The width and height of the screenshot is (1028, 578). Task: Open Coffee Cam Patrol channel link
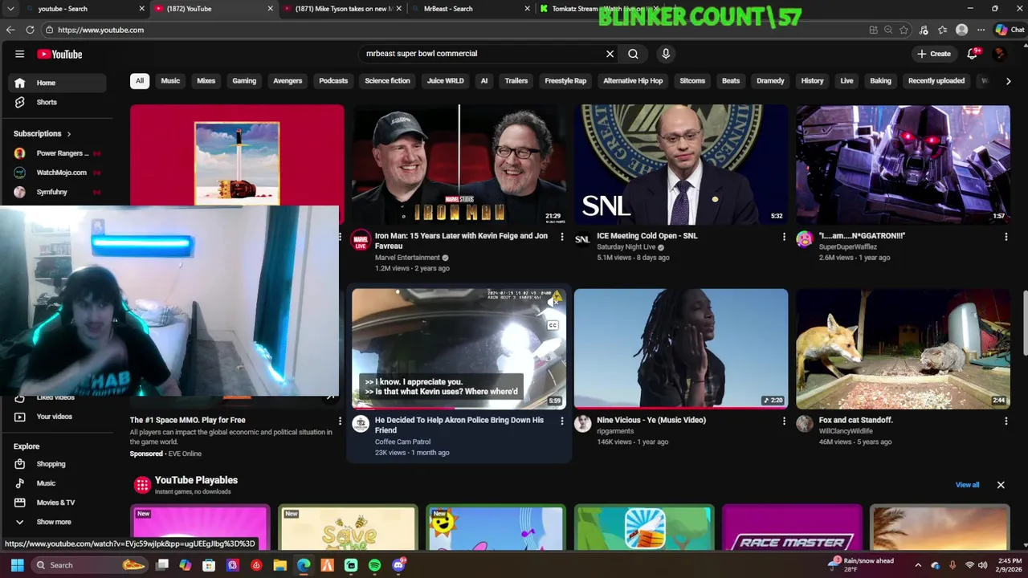[x=402, y=442]
